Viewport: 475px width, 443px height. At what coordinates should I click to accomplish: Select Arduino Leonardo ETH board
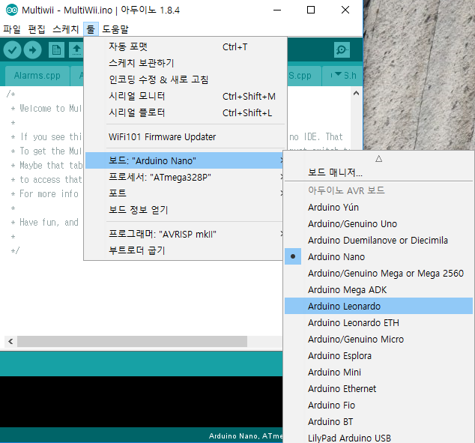[378, 323]
